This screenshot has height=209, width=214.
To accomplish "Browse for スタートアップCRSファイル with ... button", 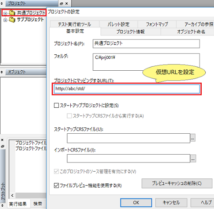I will (193, 138).
